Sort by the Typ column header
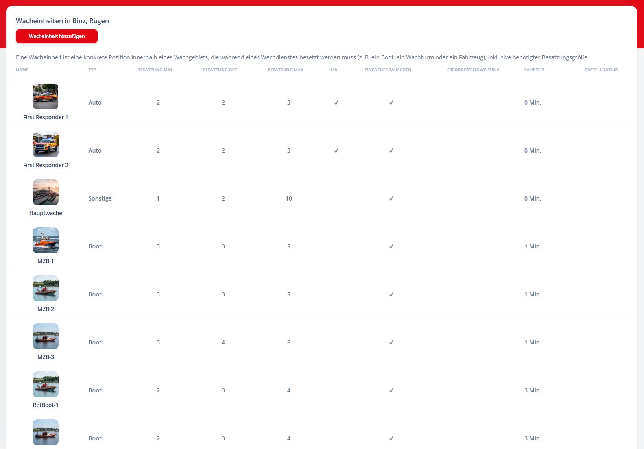644x449 pixels. (92, 70)
